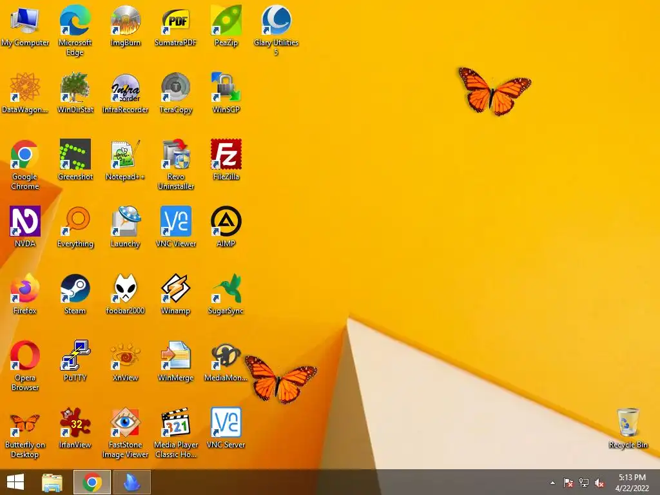Click the muted volume tray icon
Screen dimensions: 660x495
(x=599, y=483)
